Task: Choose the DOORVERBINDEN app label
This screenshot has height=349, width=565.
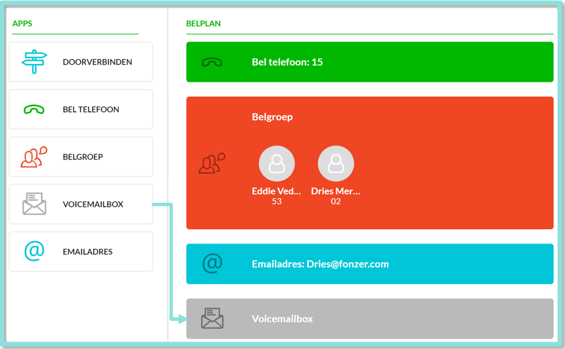Action: (x=97, y=62)
